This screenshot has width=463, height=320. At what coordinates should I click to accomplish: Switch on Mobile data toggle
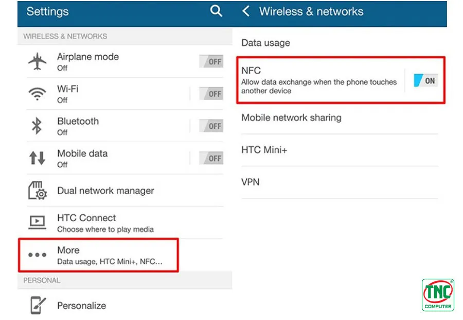coord(211,158)
